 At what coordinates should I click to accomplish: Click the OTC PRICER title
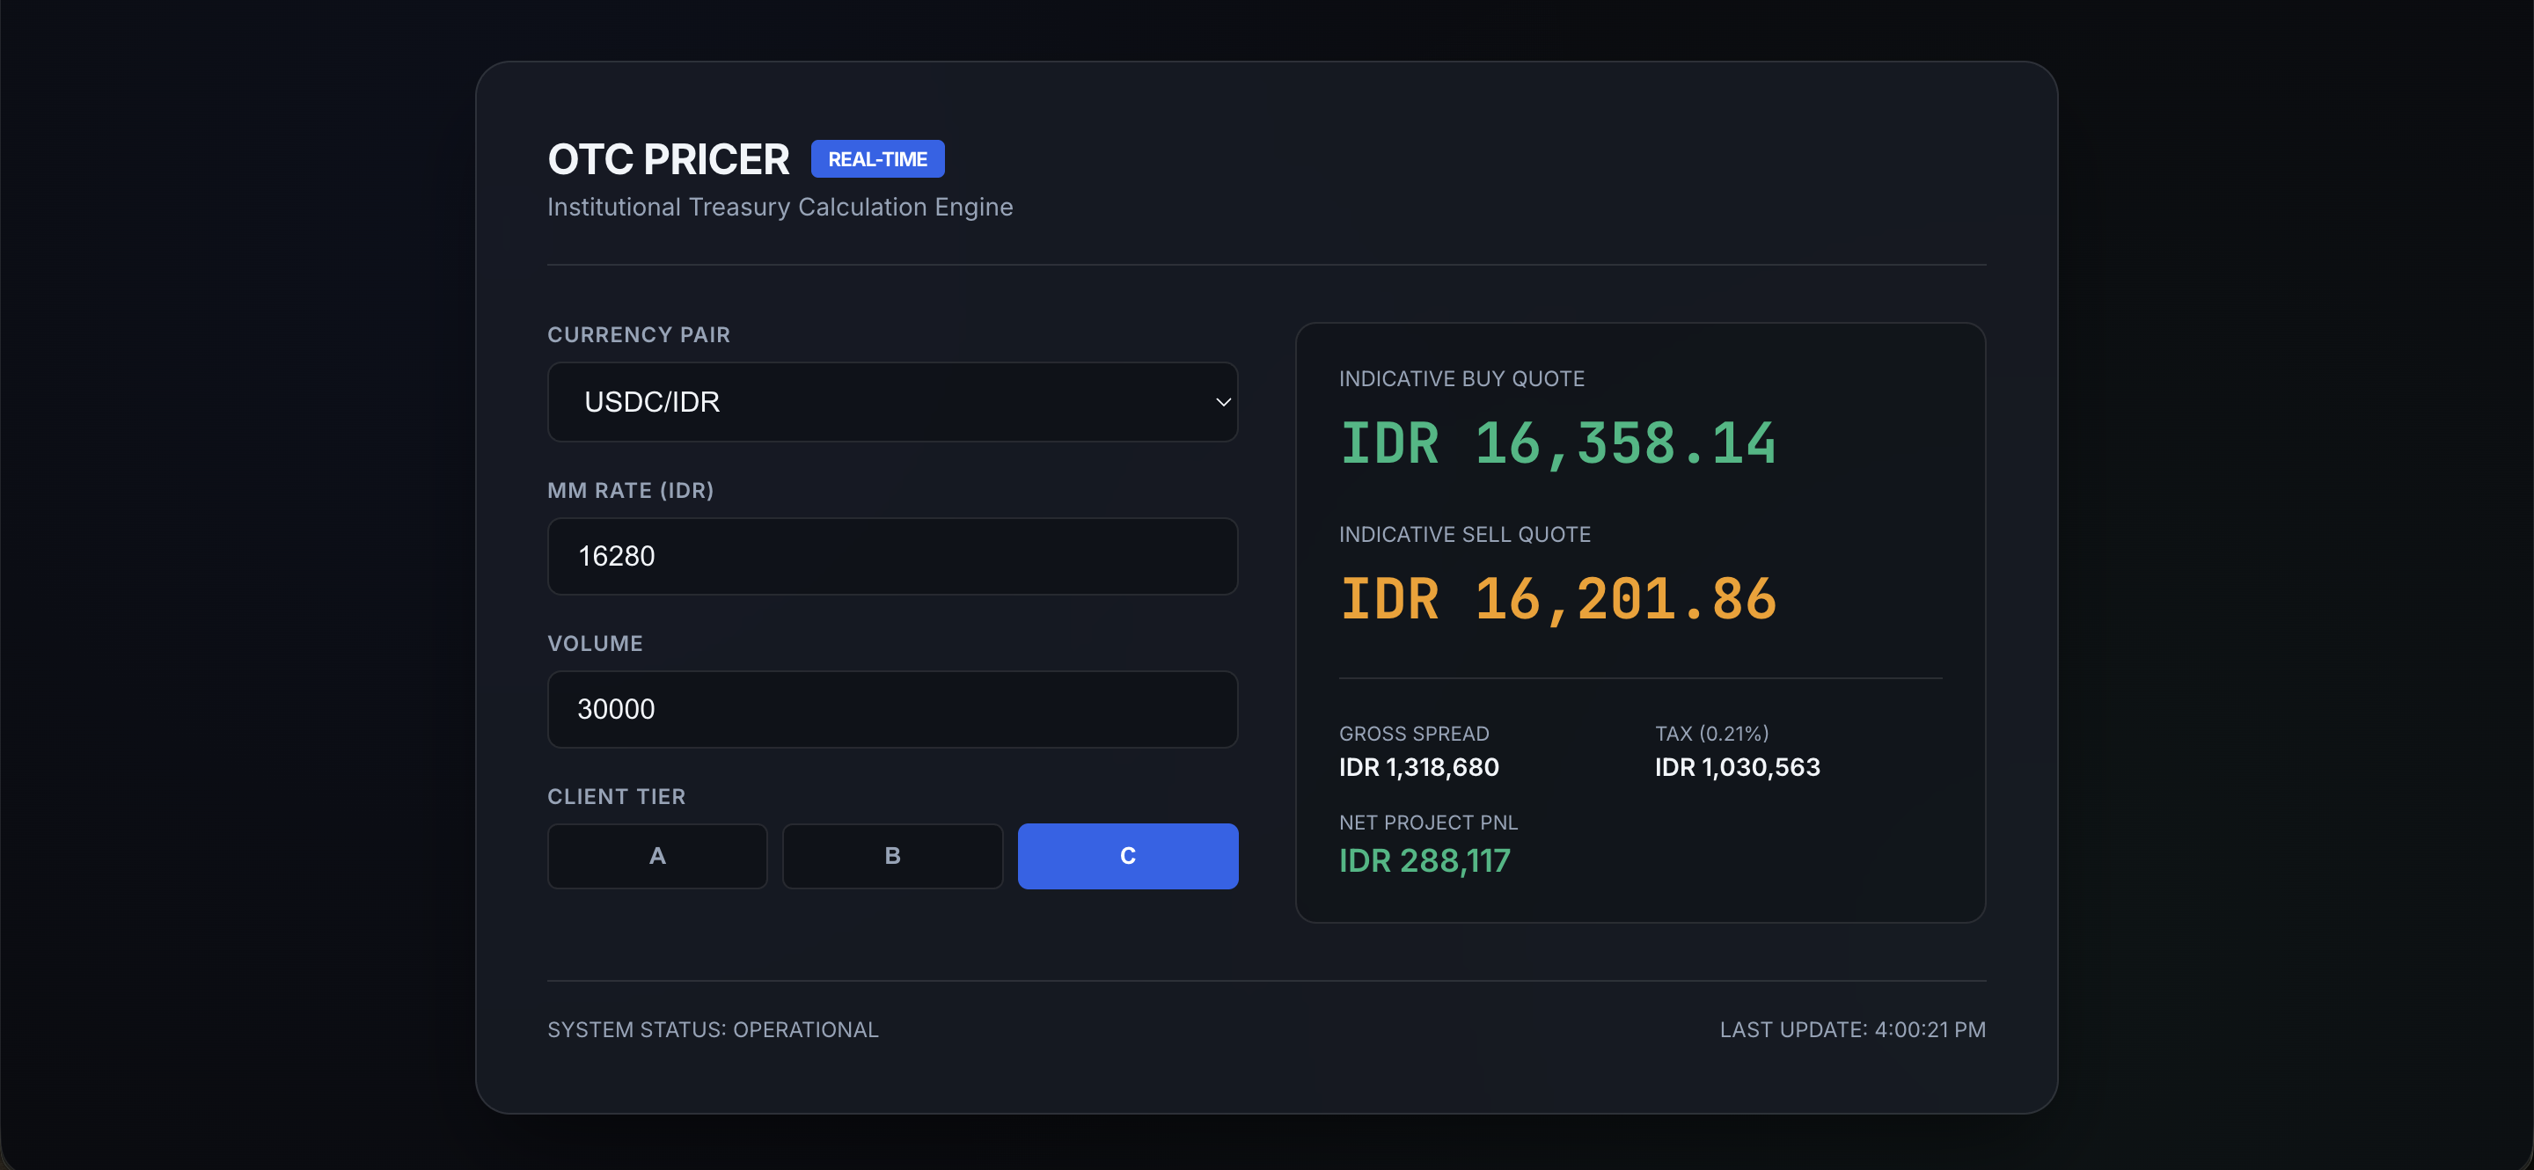[668, 158]
